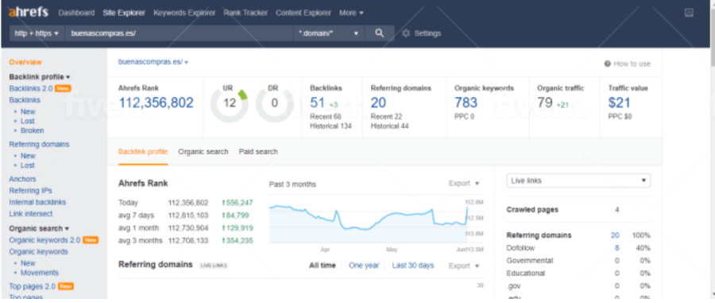
Task: Click Referring domains count 20 in right panel
Action: pyautogui.click(x=615, y=235)
